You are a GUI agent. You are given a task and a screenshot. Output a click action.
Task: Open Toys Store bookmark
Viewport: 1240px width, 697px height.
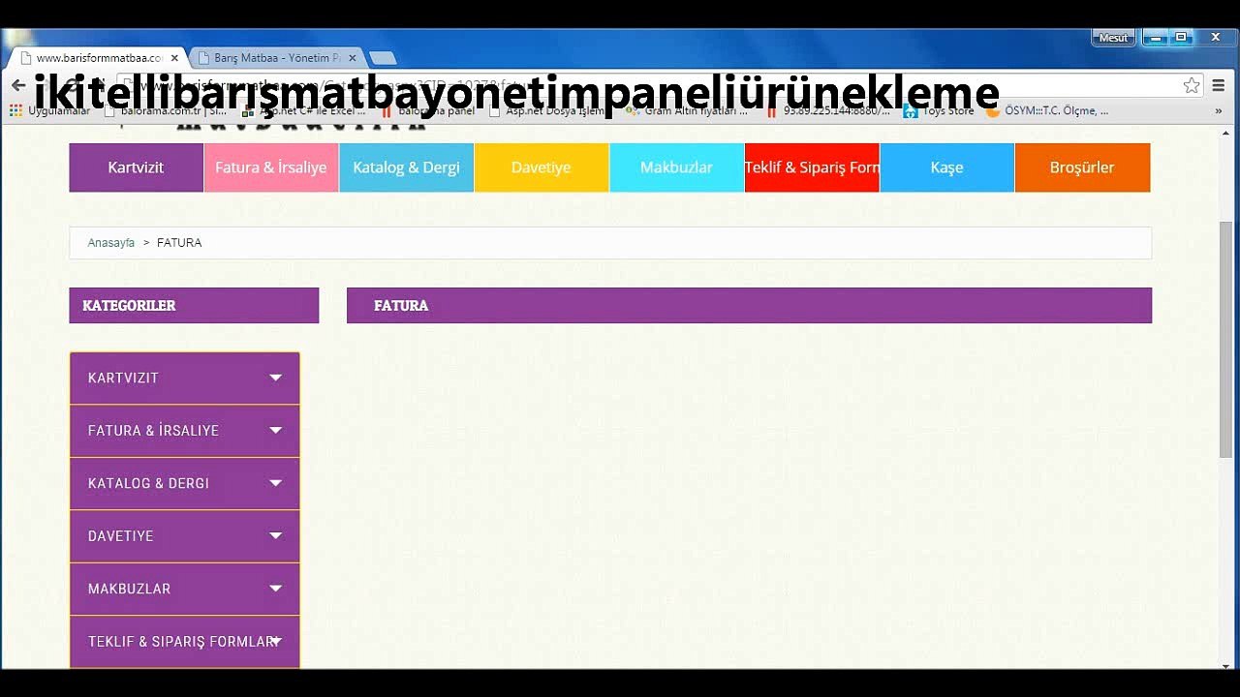pos(938,111)
